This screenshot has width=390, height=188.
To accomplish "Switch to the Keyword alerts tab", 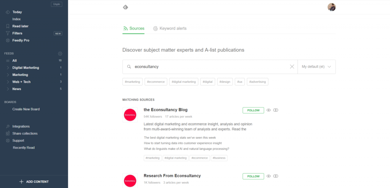I will pos(170,28).
